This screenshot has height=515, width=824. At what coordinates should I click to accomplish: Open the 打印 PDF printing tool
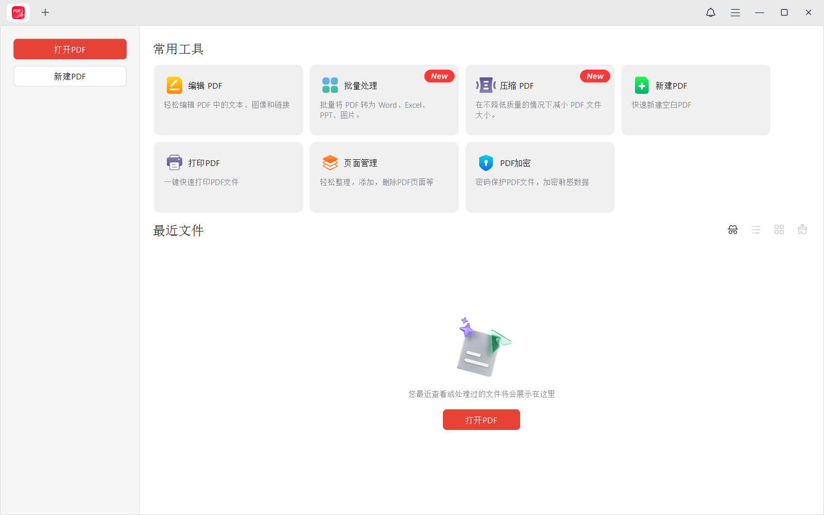click(228, 177)
